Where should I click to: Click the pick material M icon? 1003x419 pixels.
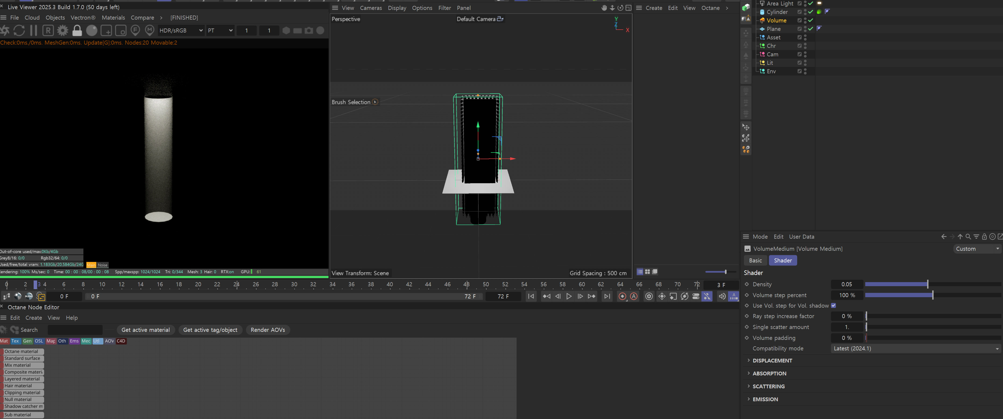(x=150, y=30)
